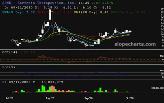Click the RSI(5) indicator label

(x=9, y=67)
